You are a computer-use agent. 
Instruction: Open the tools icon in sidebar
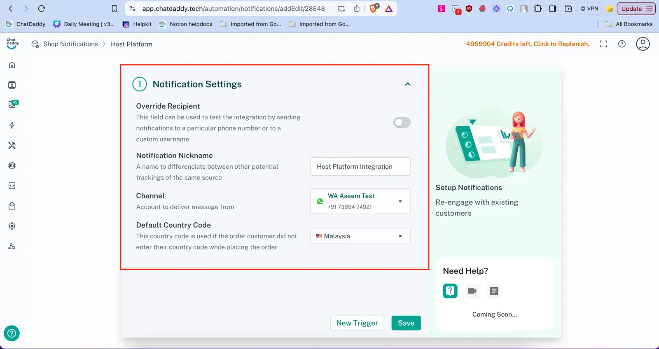pos(12,145)
